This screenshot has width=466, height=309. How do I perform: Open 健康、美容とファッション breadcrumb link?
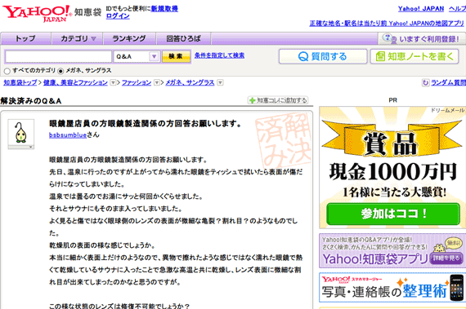coord(75,82)
